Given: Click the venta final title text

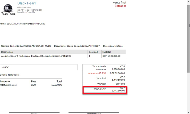Looking at the screenshot, I should pyautogui.click(x=120, y=2).
